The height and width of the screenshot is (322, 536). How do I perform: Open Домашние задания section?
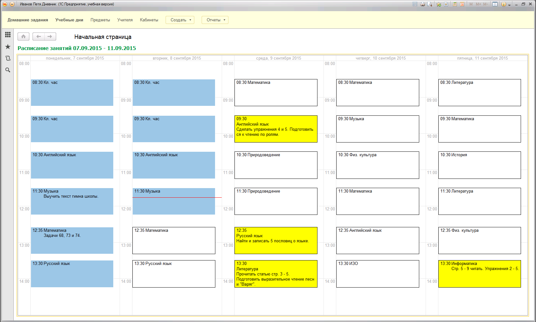28,20
